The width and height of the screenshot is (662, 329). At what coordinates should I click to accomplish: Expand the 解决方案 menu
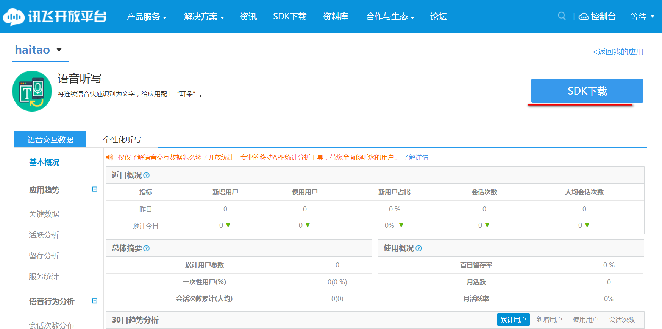point(204,17)
